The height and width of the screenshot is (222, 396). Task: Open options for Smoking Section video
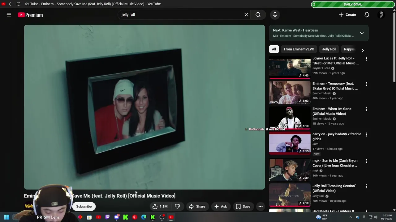click(367, 186)
